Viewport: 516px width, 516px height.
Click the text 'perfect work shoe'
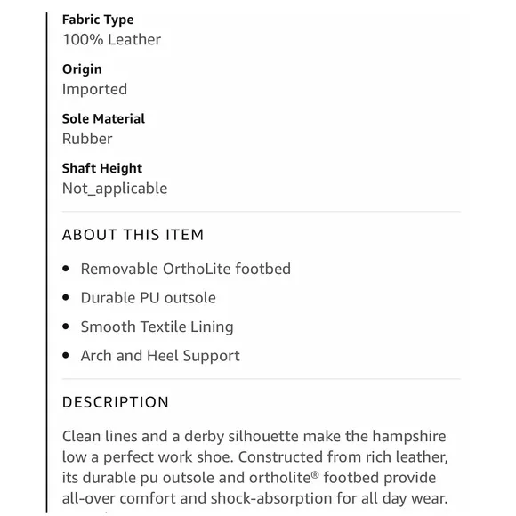pos(168,457)
